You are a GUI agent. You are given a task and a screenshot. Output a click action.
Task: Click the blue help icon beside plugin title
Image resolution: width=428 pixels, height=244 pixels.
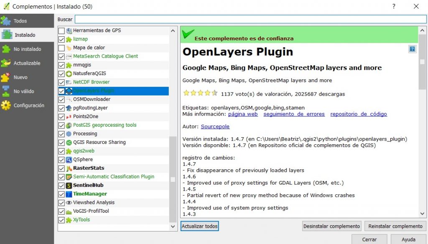pos(412,49)
